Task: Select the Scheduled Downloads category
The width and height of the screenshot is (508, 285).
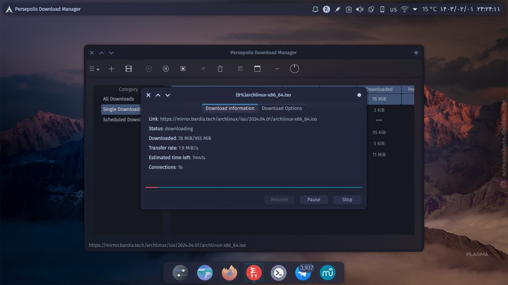Action: (121, 119)
